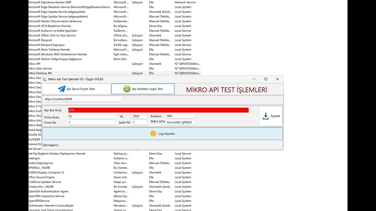Select the Microsoft Passport service row
This screenshot has height=211, width=376.
pos(115,40)
